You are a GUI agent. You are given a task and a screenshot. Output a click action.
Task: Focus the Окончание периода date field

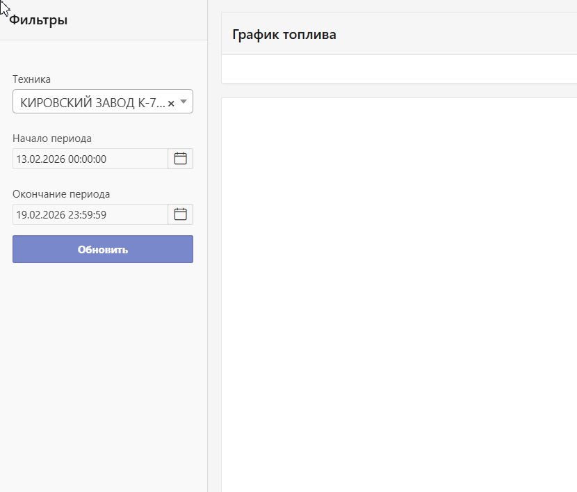(x=90, y=214)
